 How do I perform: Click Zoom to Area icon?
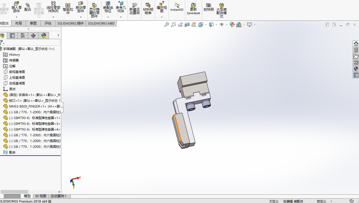173,25
